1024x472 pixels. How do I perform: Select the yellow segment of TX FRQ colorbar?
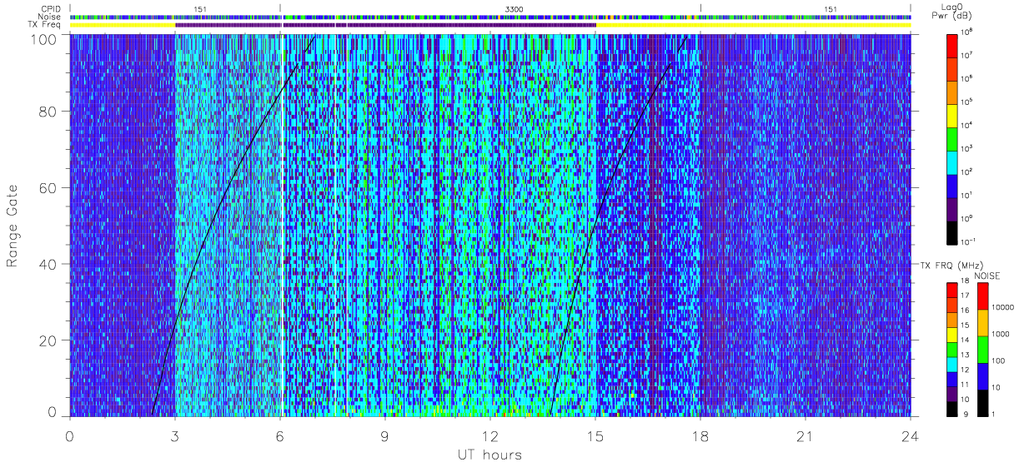point(951,335)
